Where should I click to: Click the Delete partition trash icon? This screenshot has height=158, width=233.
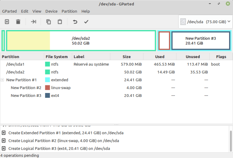18,22
